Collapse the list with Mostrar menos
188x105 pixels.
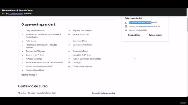tap(28, 75)
